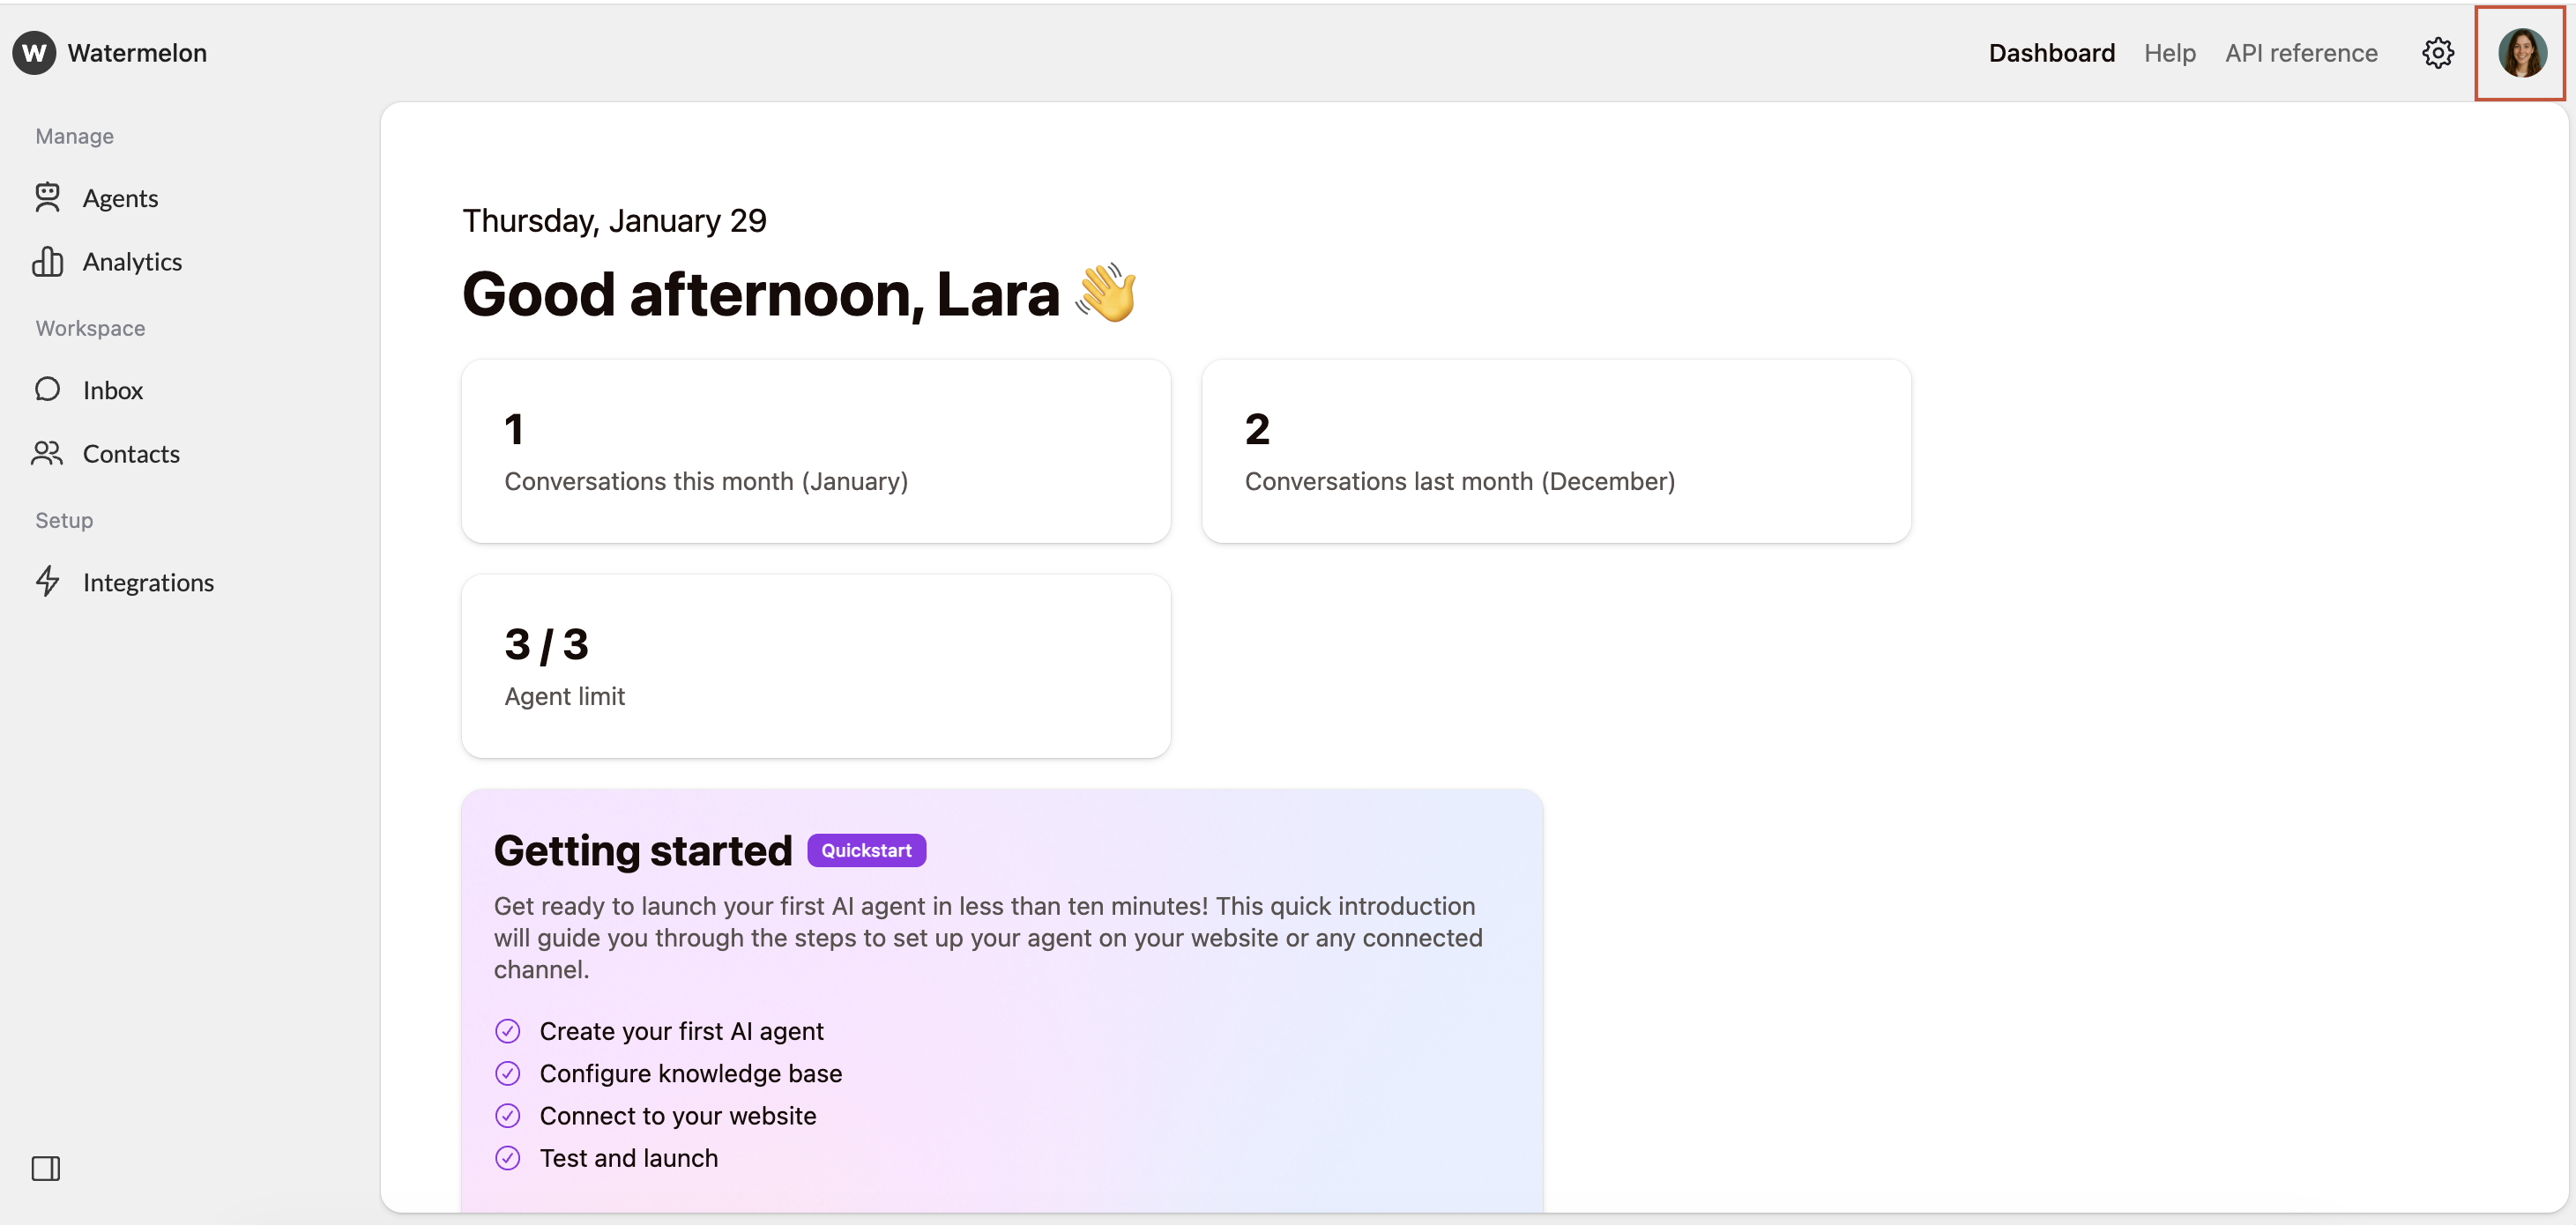2576x1225 pixels.
Task: Toggle the 'Connect to your website' checkmark
Action: tap(508, 1115)
